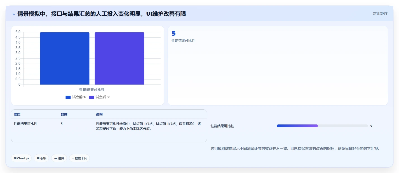Click the summary note beginning 这组模拟数据
399x173 pixels.
pos(295,148)
